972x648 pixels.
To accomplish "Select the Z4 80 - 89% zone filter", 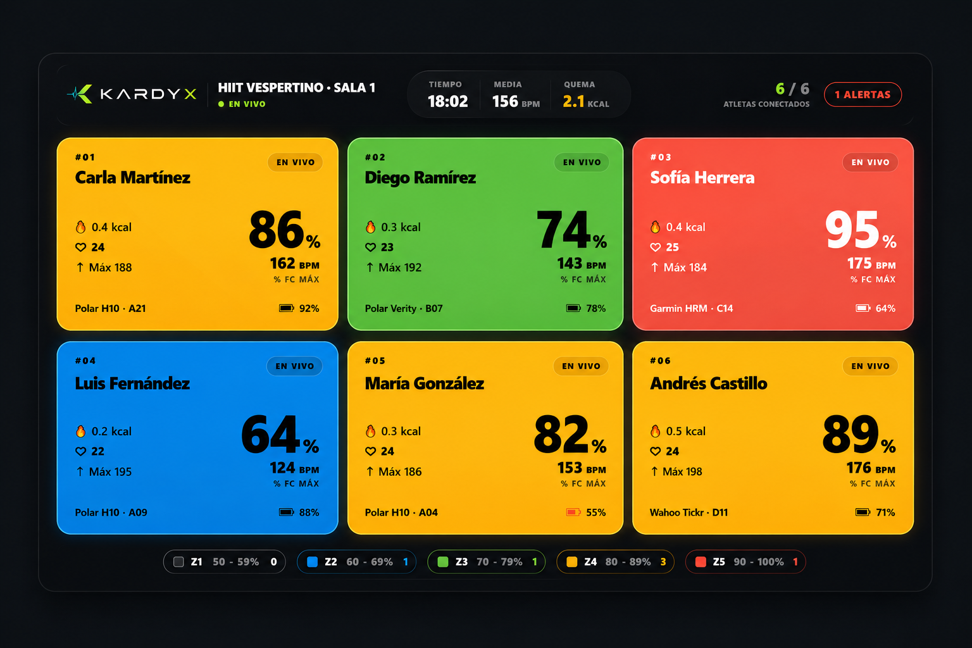I will [615, 562].
